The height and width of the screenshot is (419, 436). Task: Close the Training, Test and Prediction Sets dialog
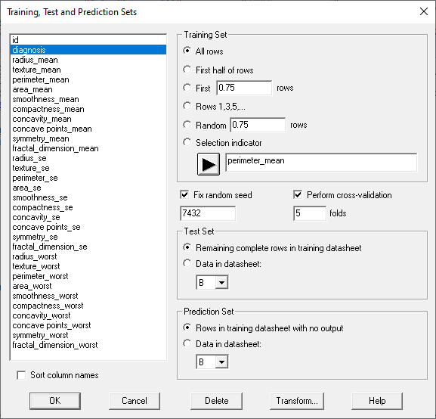click(423, 11)
